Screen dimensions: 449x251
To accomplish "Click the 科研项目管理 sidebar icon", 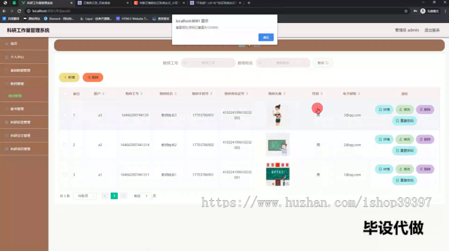I will click(6, 149).
